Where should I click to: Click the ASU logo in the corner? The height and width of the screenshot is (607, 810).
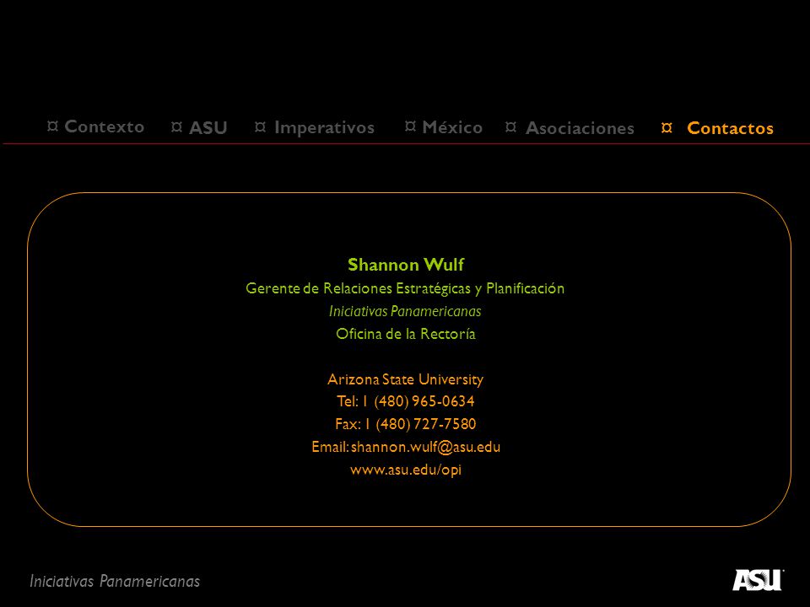tap(758, 580)
